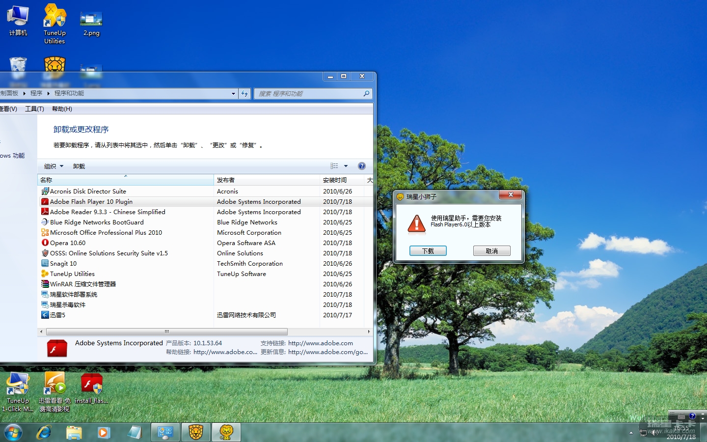The width and height of the screenshot is (707, 442).
Task: Expand the 组织 dropdown menu
Action: [54, 166]
